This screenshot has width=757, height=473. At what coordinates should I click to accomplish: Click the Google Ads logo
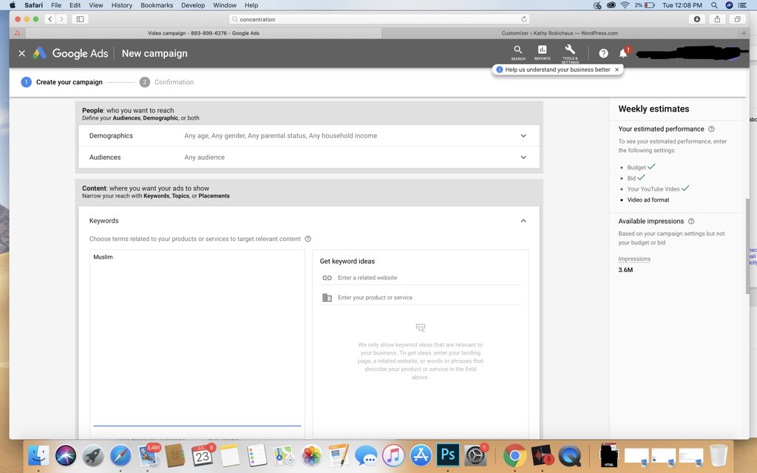(x=70, y=53)
